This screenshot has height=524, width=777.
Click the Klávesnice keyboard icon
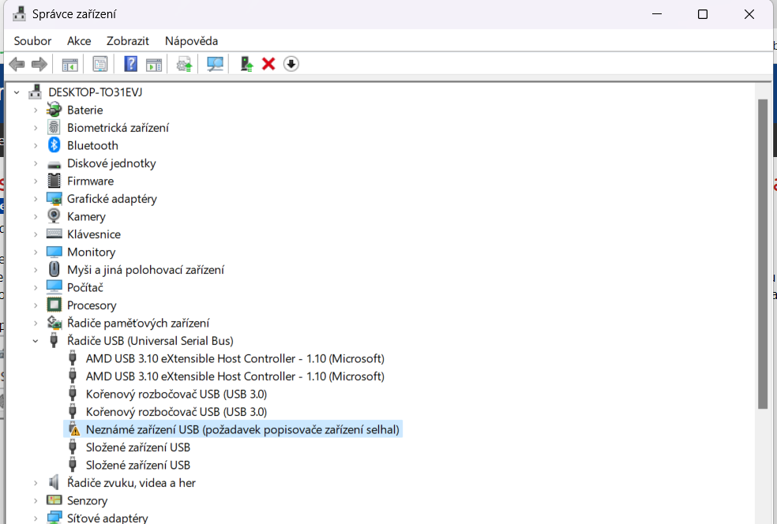[54, 234]
